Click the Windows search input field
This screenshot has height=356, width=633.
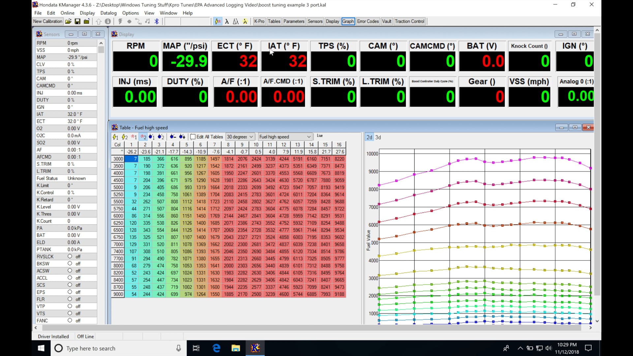point(109,348)
